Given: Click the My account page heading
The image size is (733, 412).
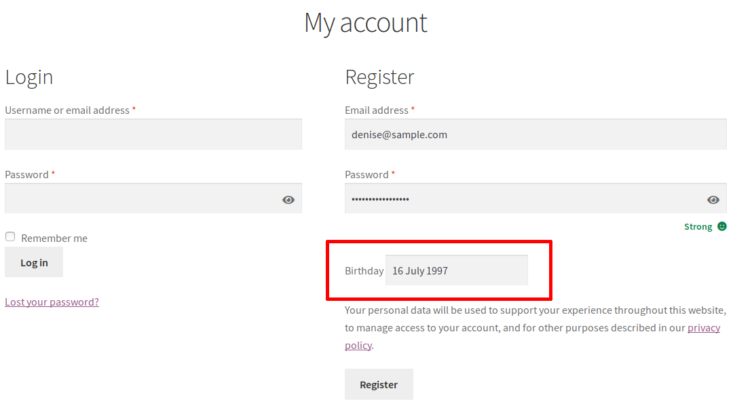Looking at the screenshot, I should pos(366,22).
